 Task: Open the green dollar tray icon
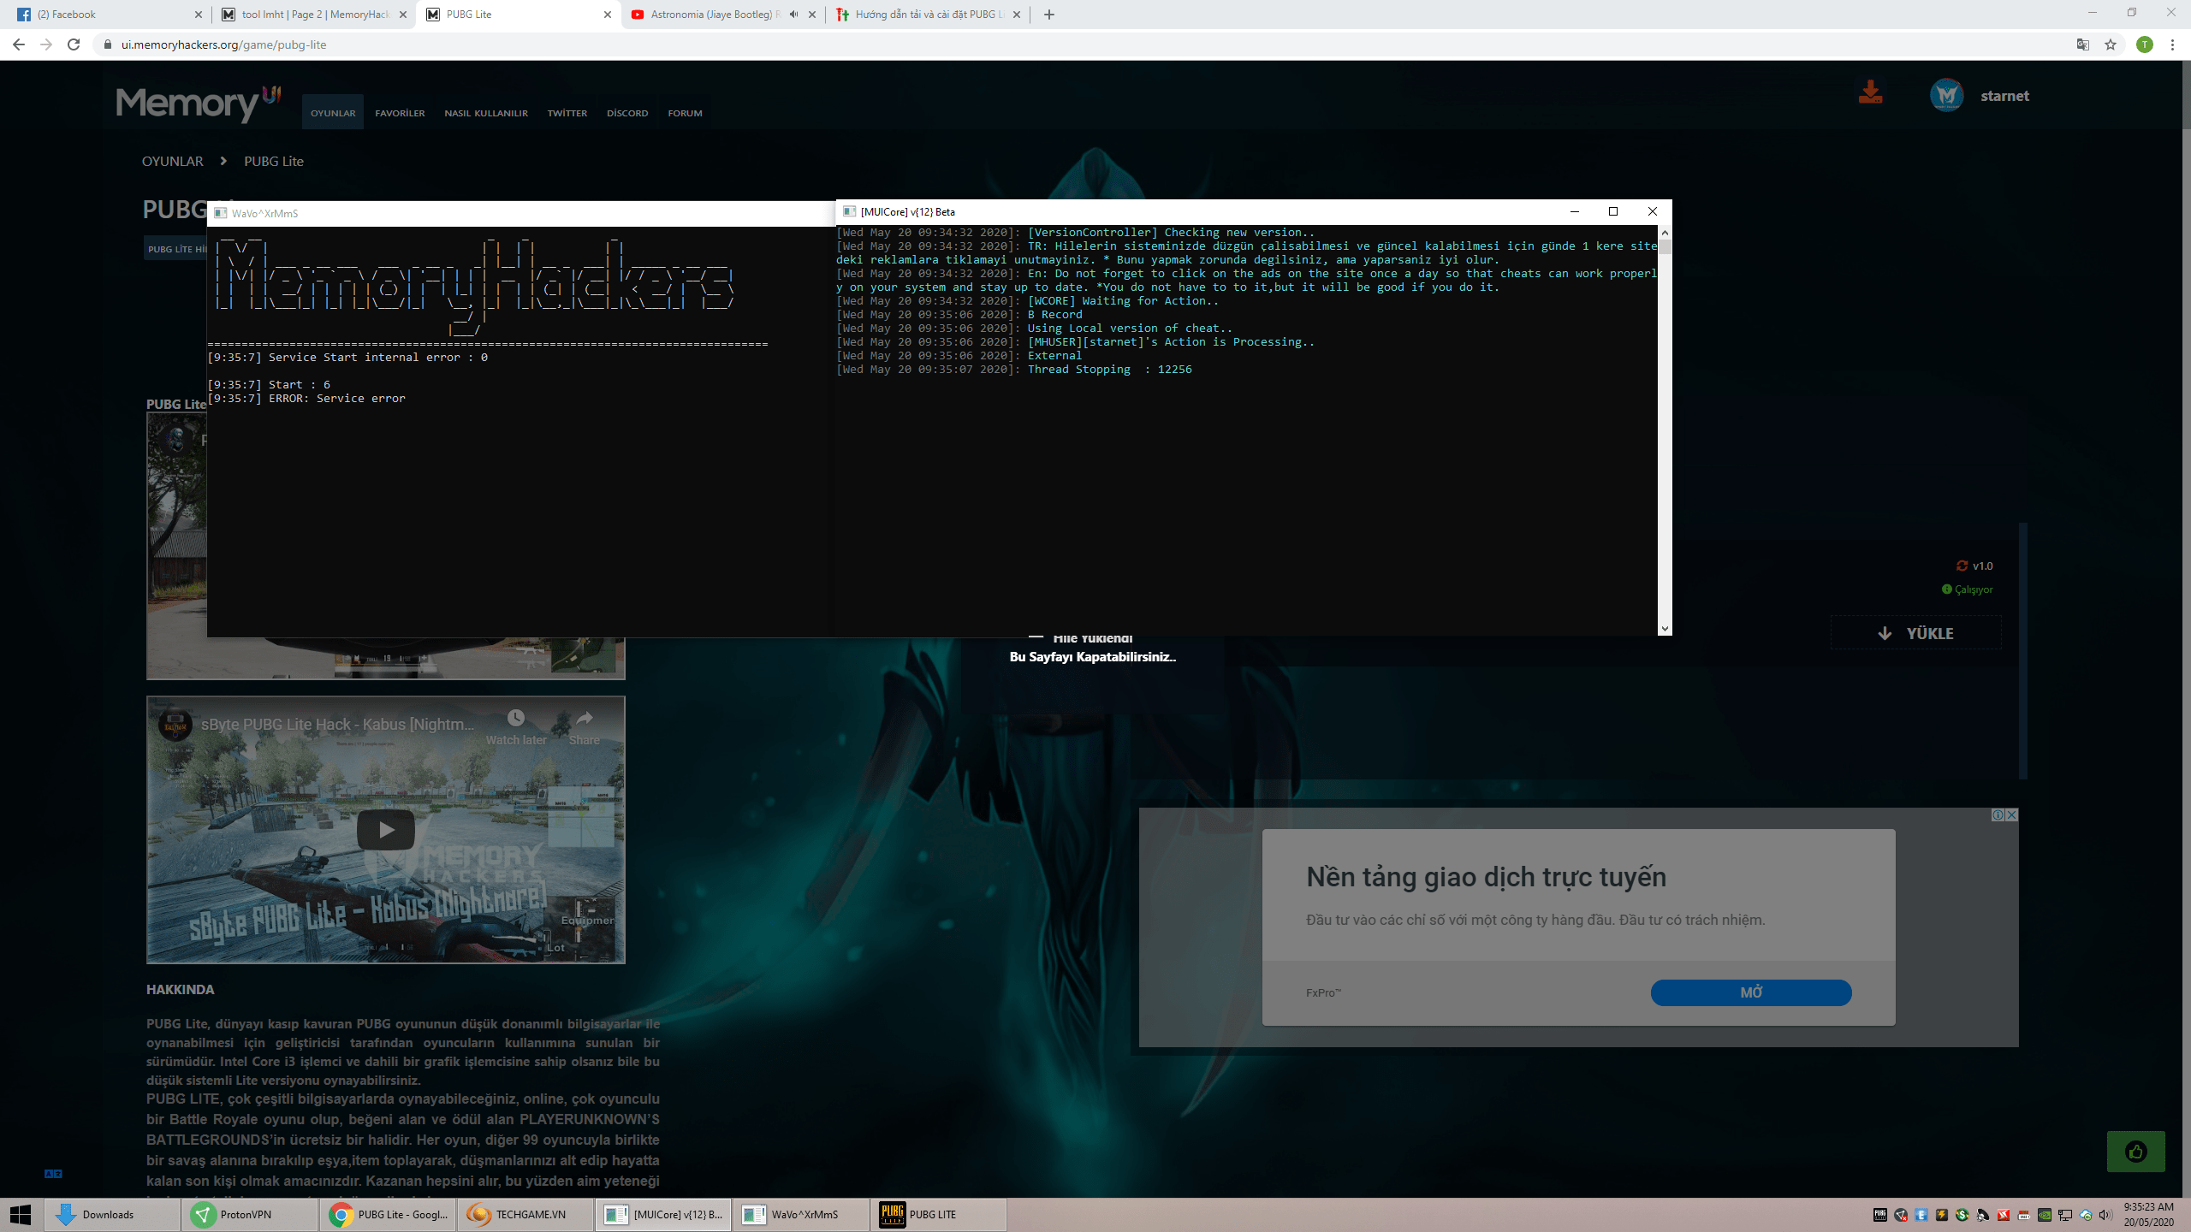click(1962, 1215)
